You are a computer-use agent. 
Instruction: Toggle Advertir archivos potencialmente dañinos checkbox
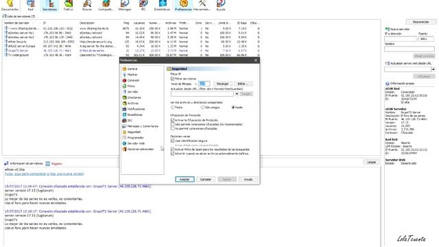[172, 154]
